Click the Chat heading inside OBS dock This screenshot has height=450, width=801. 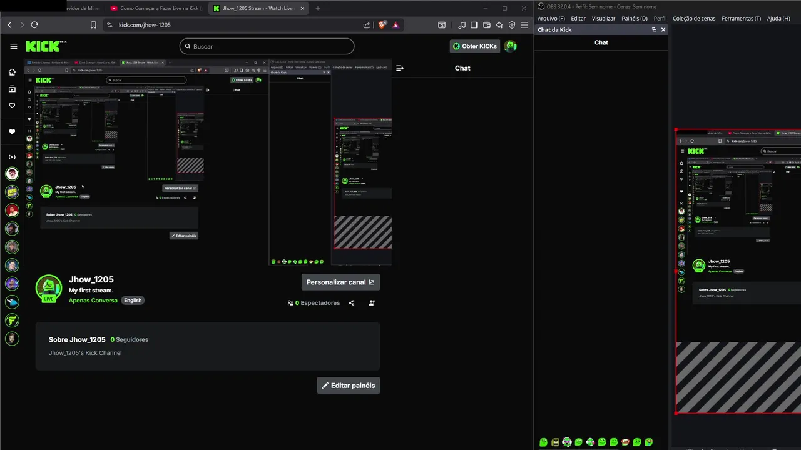(601, 42)
